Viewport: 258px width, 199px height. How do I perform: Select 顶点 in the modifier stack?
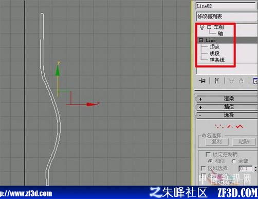pos(214,46)
